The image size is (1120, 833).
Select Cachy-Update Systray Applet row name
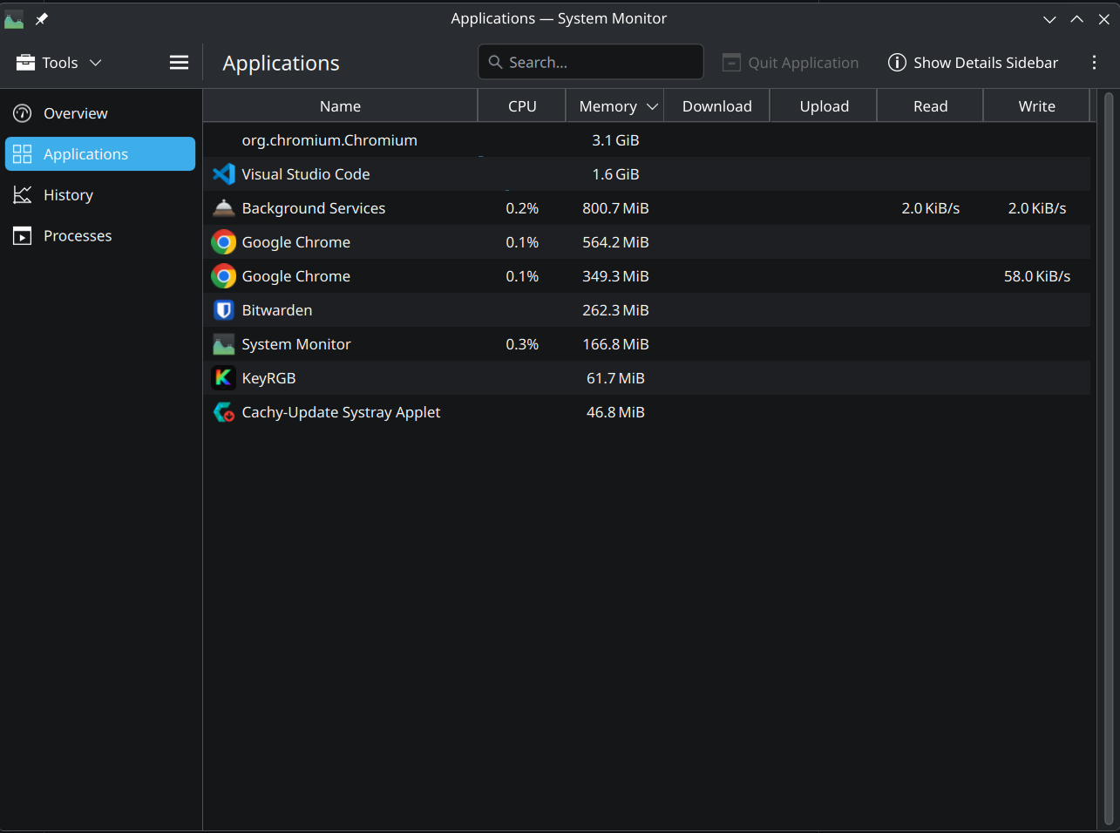tap(341, 412)
